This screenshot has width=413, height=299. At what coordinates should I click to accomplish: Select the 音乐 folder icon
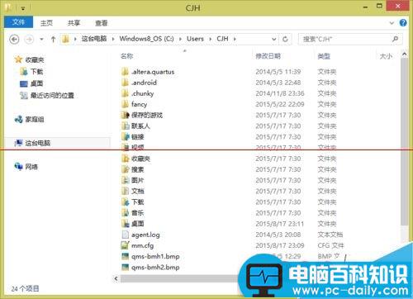pyautogui.click(x=125, y=213)
